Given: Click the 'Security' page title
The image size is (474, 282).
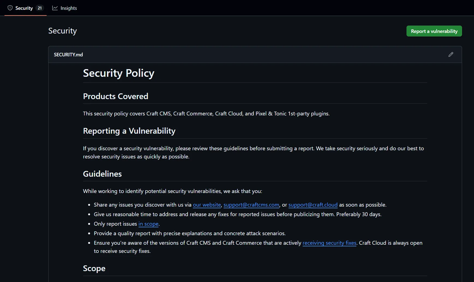Looking at the screenshot, I should point(63,31).
